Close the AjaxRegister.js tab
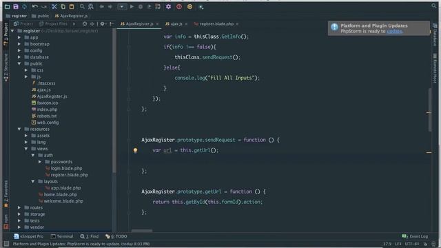 (x=157, y=24)
